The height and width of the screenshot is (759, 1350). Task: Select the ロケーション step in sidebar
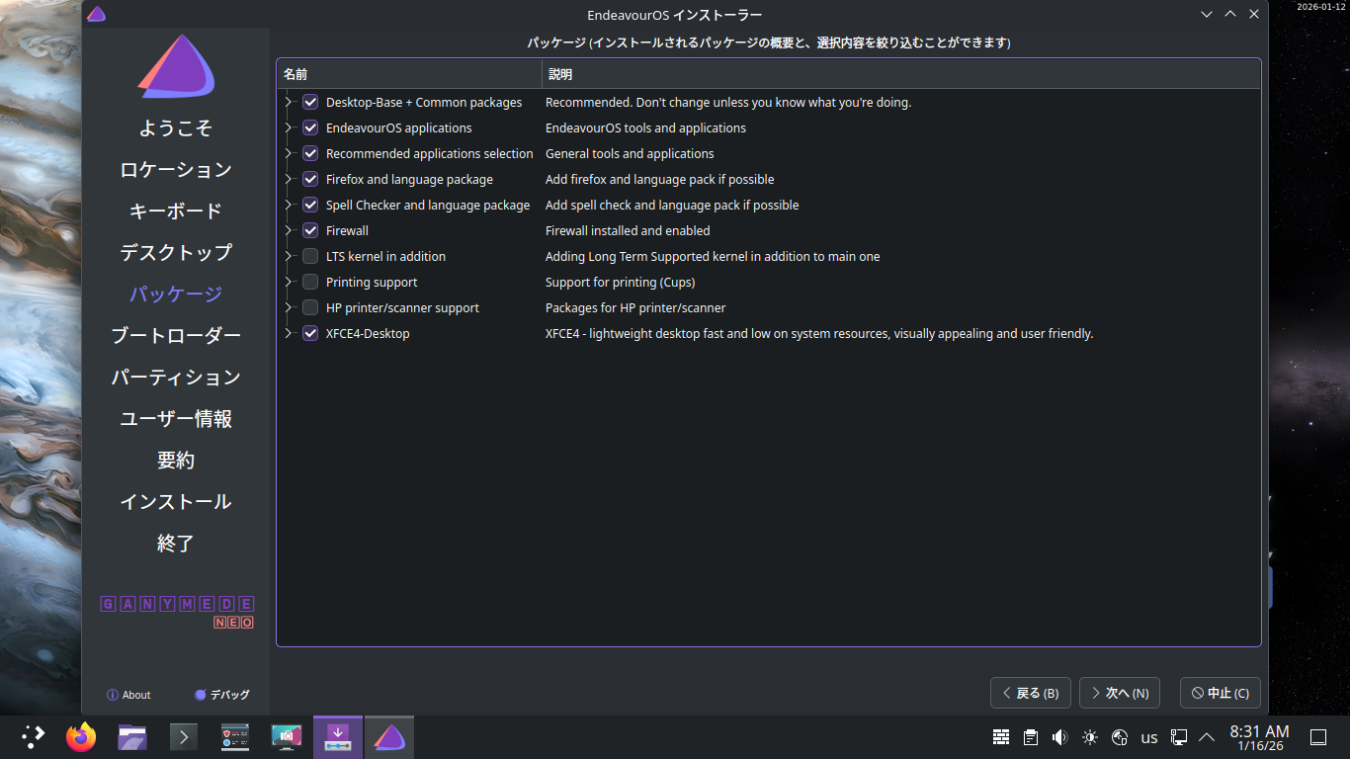pos(176,170)
